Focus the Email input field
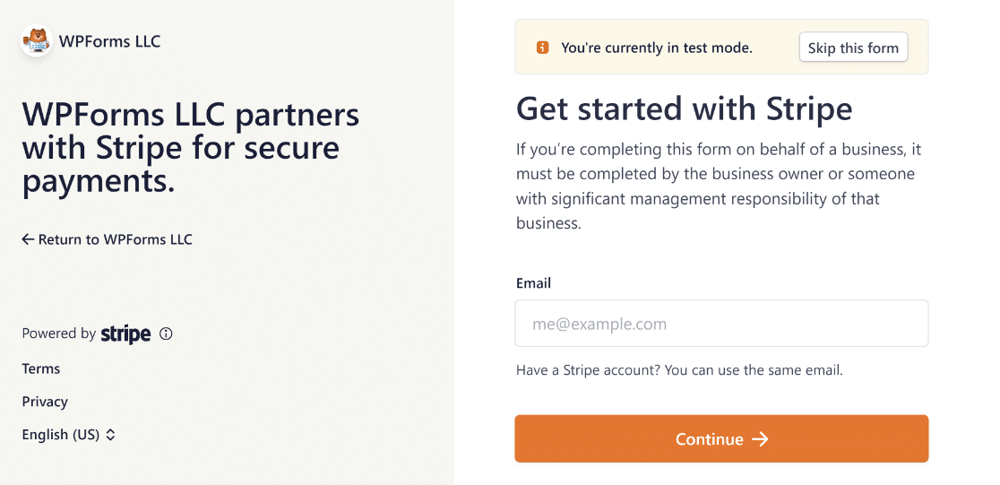This screenshot has width=1000, height=485. point(721,324)
